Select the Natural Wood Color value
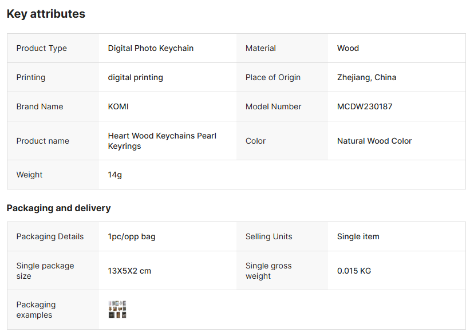Image resolution: width=466 pixels, height=332 pixels. point(374,141)
